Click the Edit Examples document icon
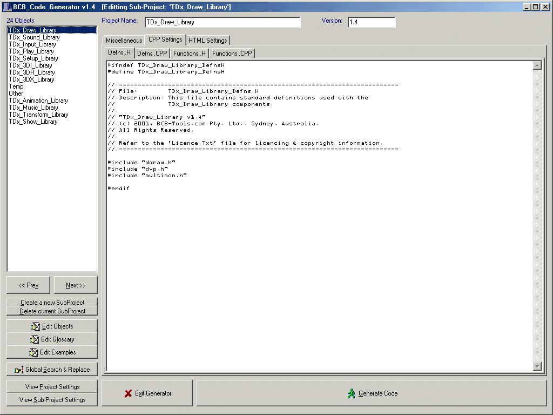Viewport: 553px width, 415px height. 35,352
